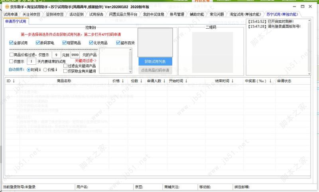Click the 关键词过滤-> red label

click(85, 60)
